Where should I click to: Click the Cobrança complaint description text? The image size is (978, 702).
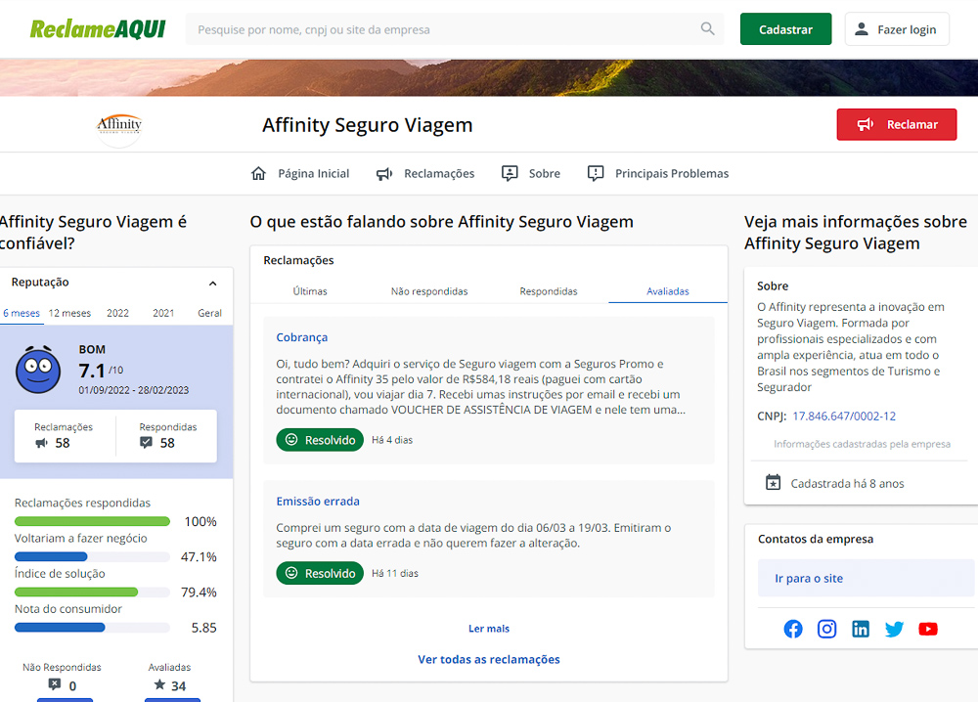click(x=481, y=386)
